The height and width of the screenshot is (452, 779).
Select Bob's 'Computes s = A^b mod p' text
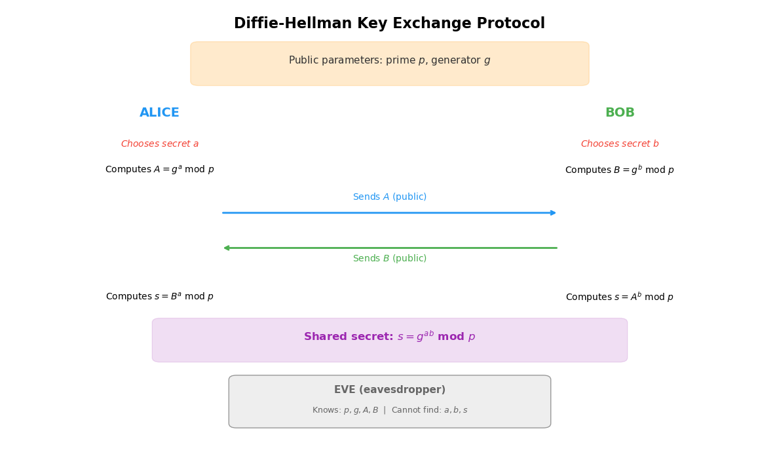[619, 297]
